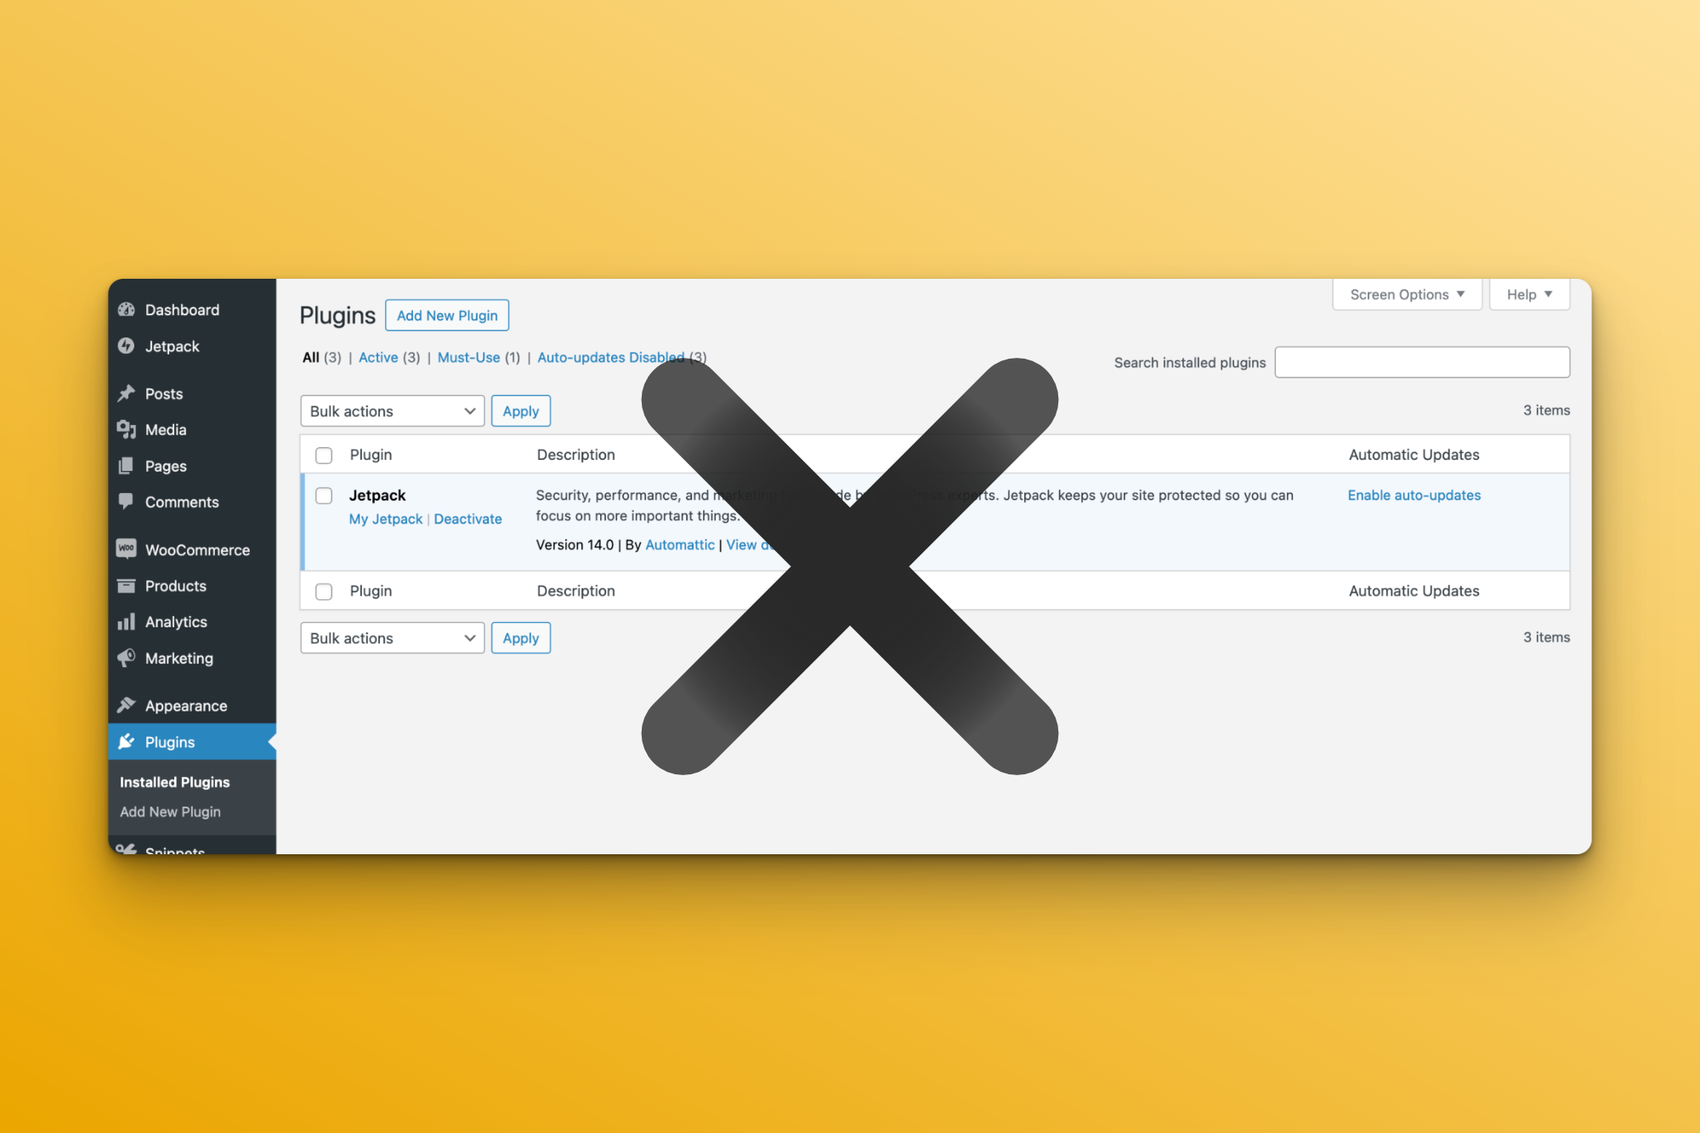The width and height of the screenshot is (1700, 1133).
Task: Click the Appearance icon in sidebar
Action: coord(127,705)
